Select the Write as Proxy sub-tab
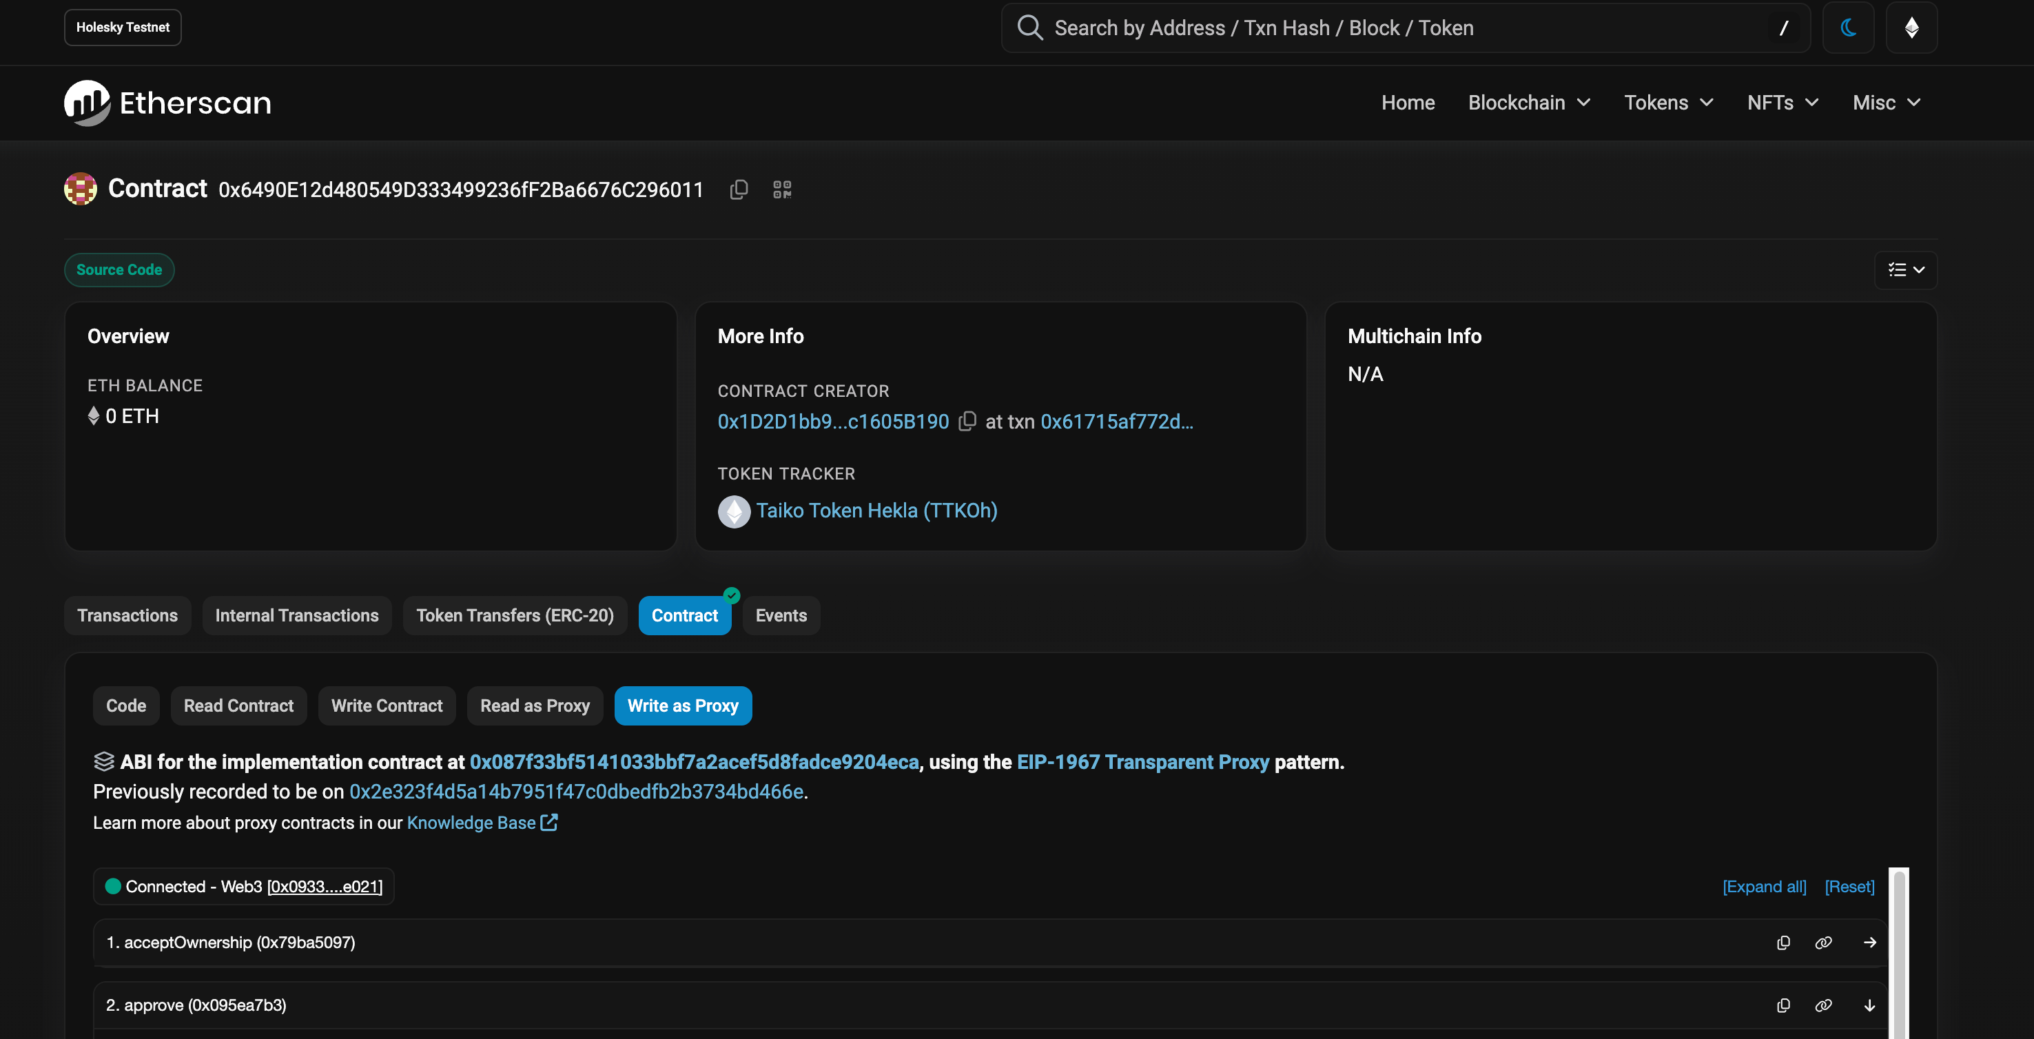 click(683, 705)
